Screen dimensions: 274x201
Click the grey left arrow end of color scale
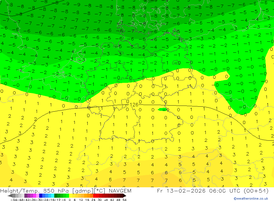coord(10,196)
